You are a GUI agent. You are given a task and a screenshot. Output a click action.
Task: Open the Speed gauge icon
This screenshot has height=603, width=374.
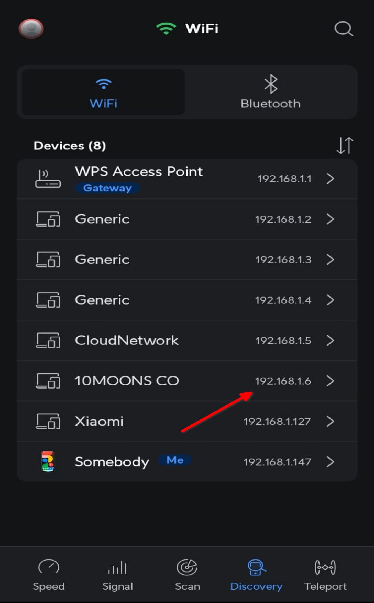49,568
